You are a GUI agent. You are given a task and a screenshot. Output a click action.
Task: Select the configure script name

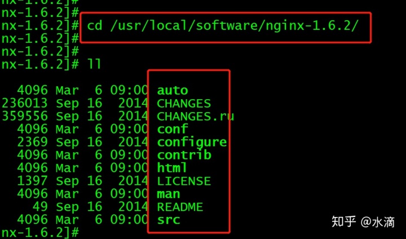coord(192,142)
